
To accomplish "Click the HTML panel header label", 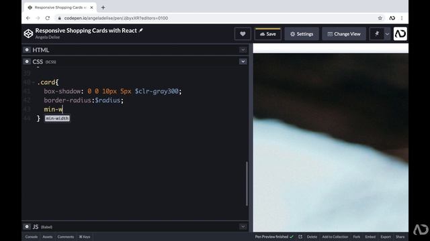I will 41,50.
